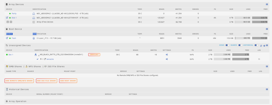Click the Array Operation snowflake icon
This screenshot has height=105, width=272.
(7, 101)
